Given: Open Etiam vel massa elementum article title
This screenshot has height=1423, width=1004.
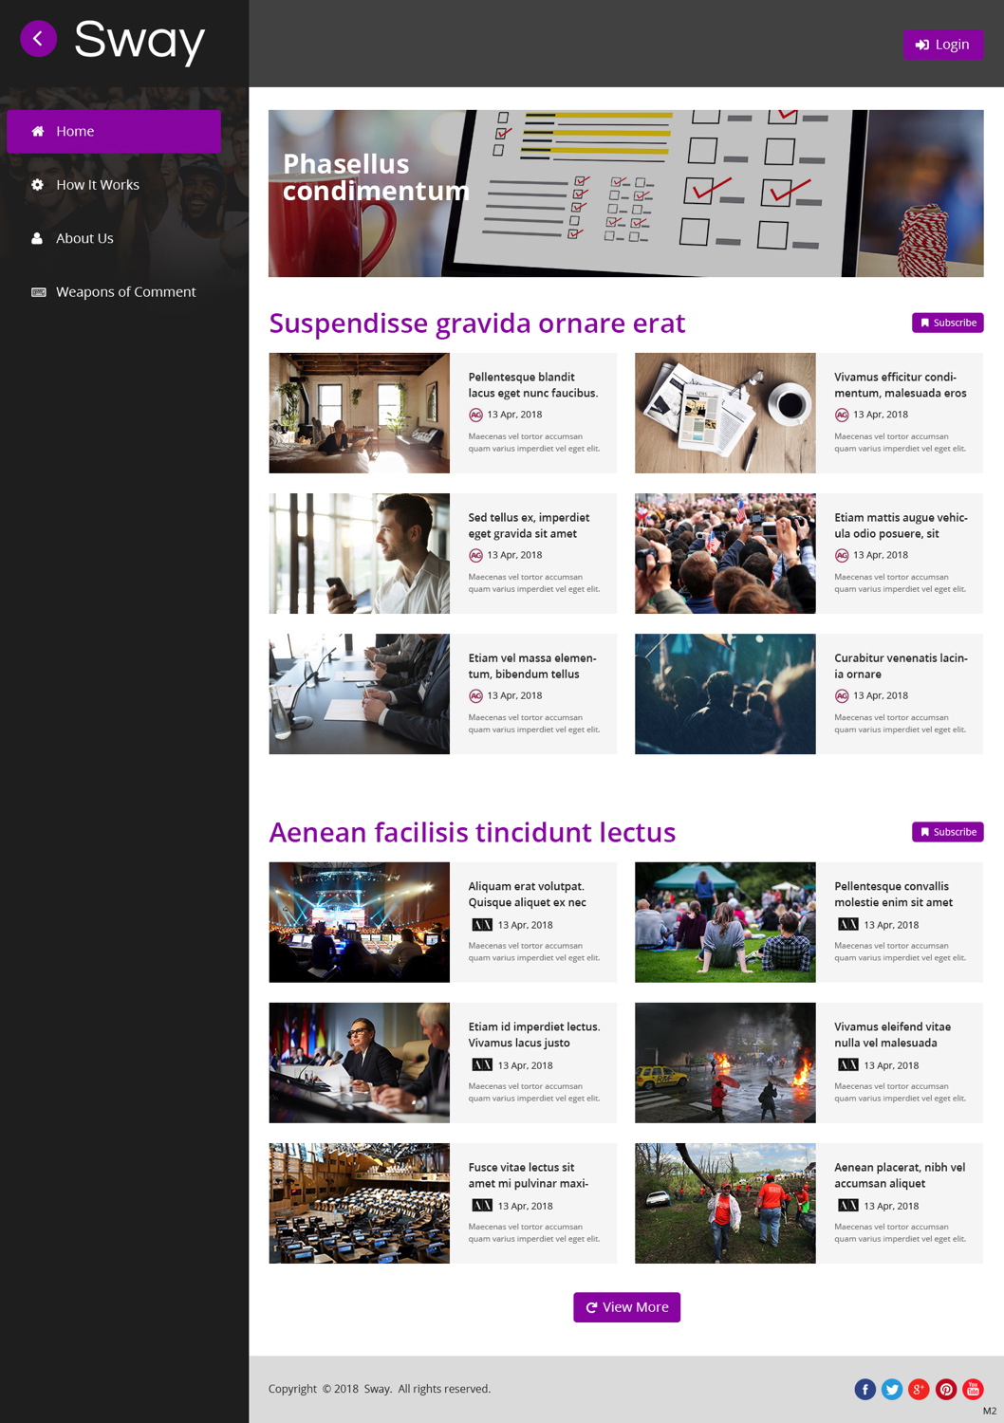Looking at the screenshot, I should pyautogui.click(x=531, y=666).
